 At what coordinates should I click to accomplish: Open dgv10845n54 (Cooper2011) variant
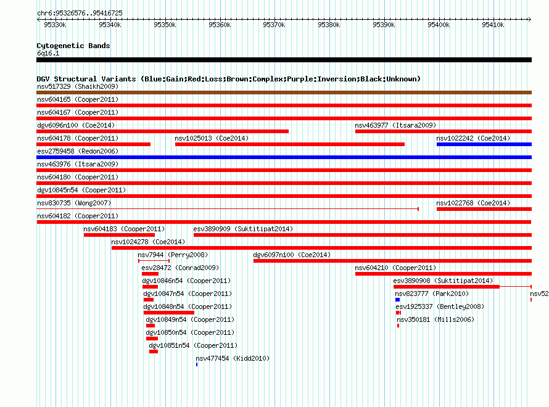tap(81, 190)
